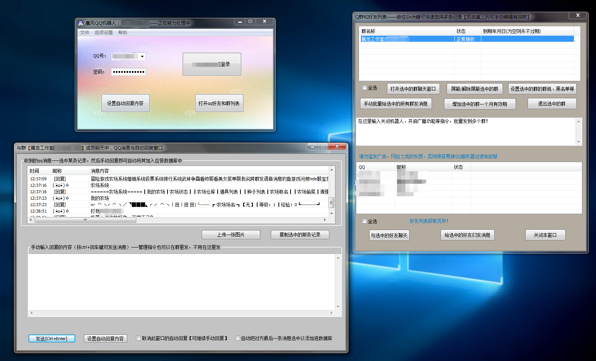The height and width of the screenshot is (361, 596).
Task: Check 全选 above group buttons
Action: coord(364,88)
